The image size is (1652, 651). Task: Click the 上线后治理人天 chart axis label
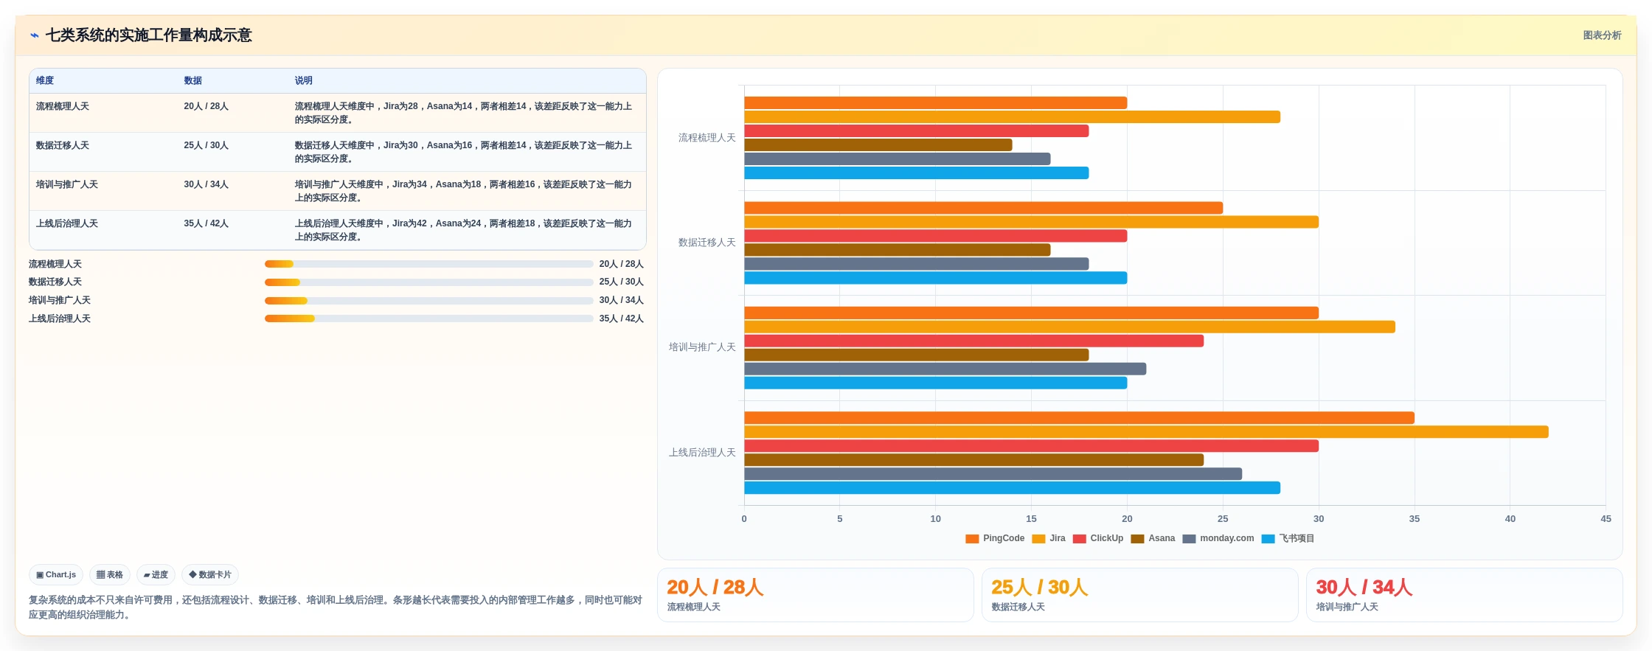pos(702,453)
